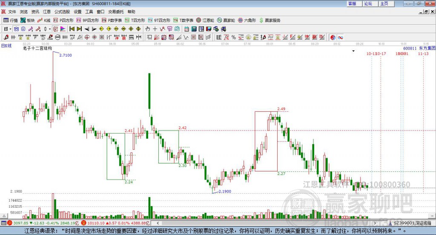This screenshot has height=235, width=436.
Task: Click the up triangle button beside volume panel
Action: 4,216
